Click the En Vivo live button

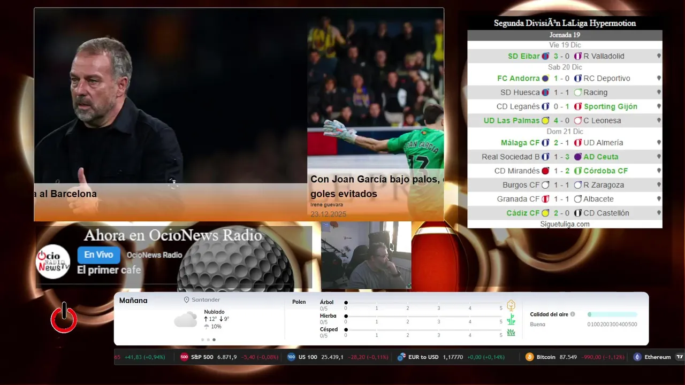point(98,255)
